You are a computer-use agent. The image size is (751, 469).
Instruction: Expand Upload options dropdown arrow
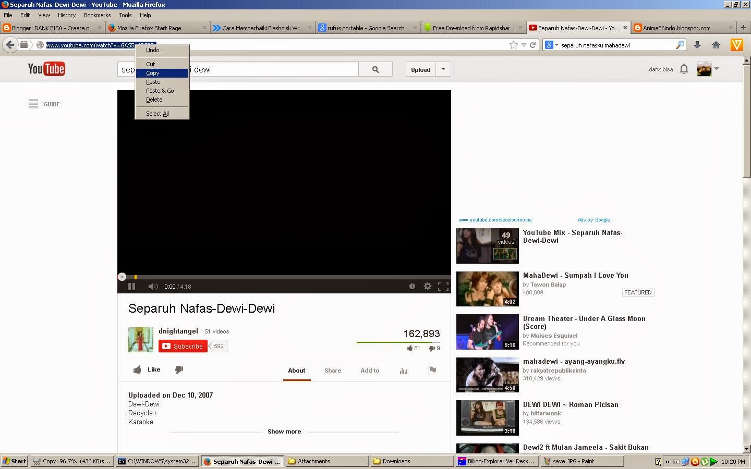443,69
